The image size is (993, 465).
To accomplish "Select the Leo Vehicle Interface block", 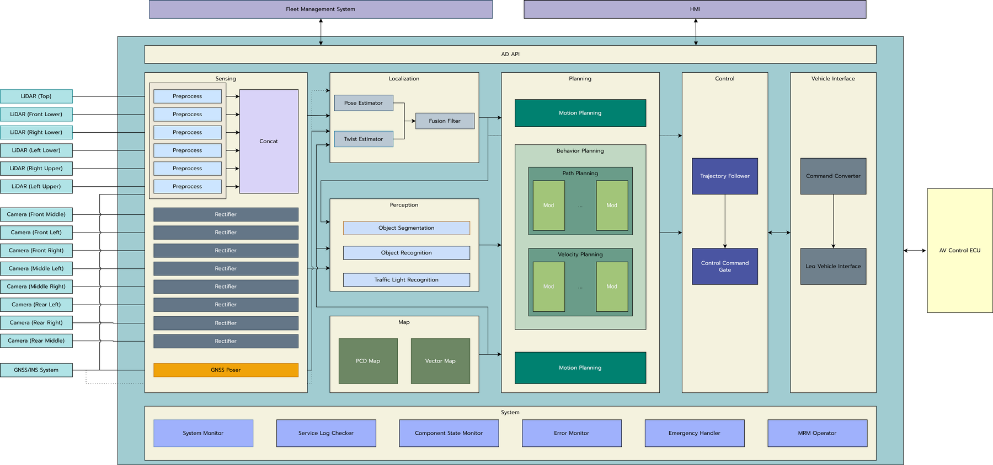I will point(833,267).
